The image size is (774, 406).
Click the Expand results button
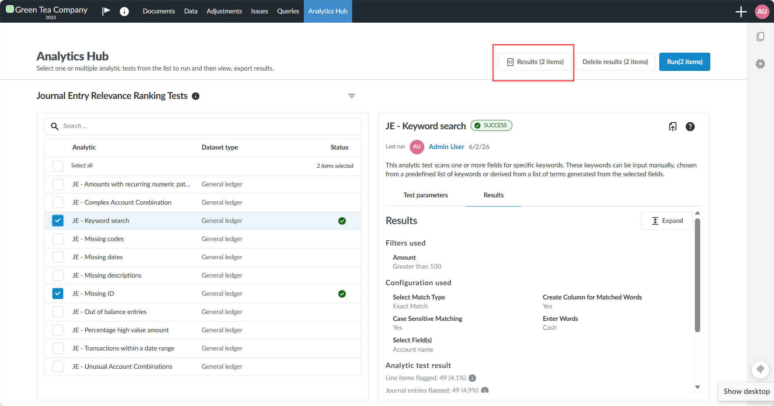(667, 221)
